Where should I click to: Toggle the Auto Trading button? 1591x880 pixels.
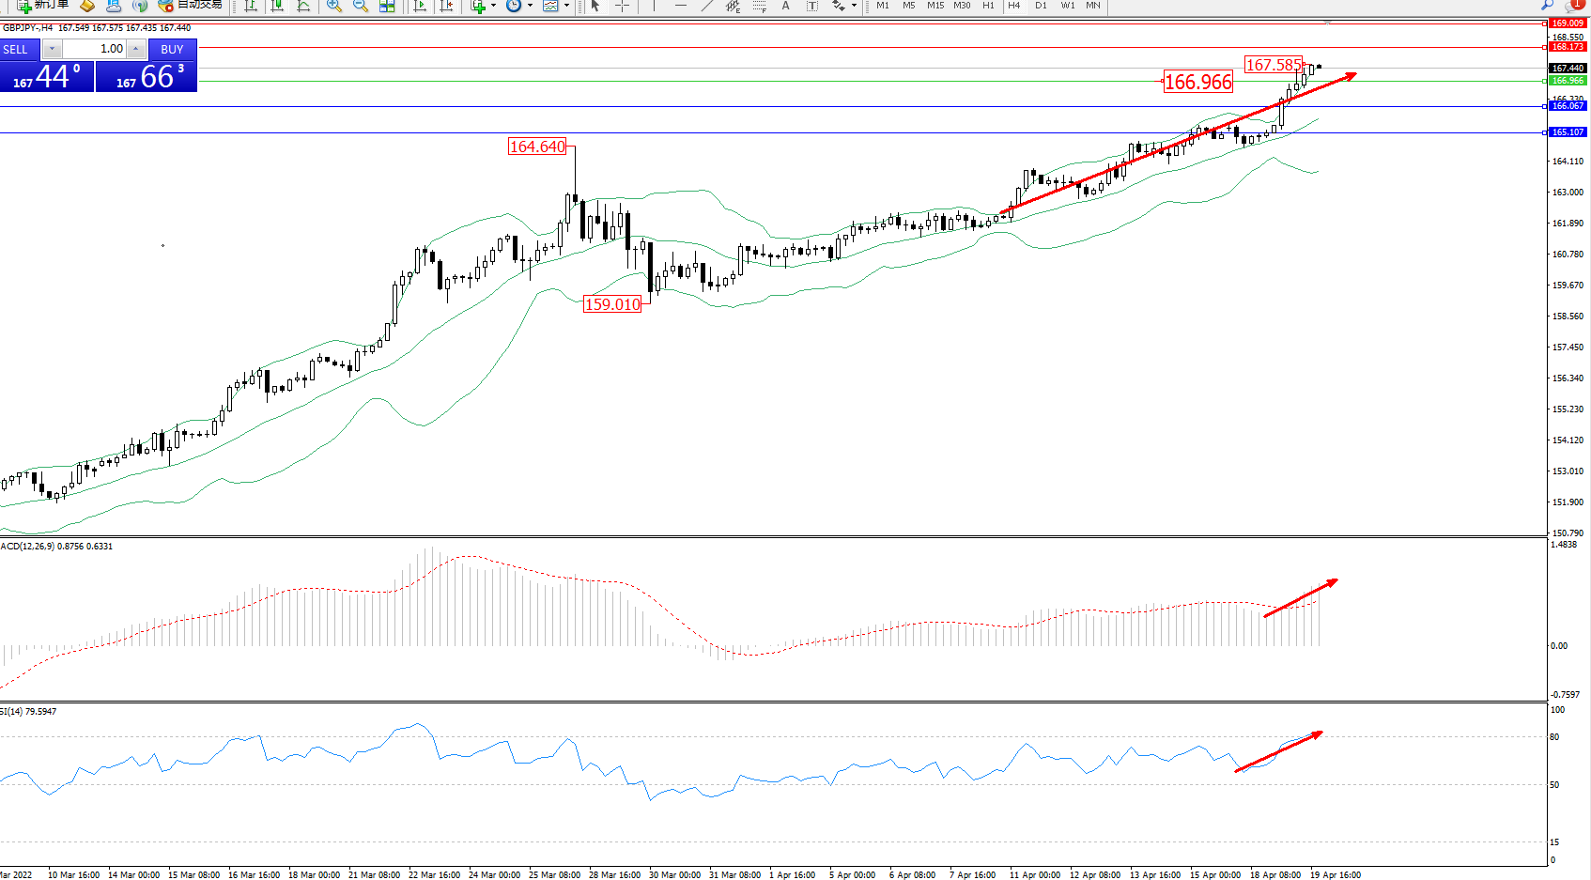[x=193, y=5]
